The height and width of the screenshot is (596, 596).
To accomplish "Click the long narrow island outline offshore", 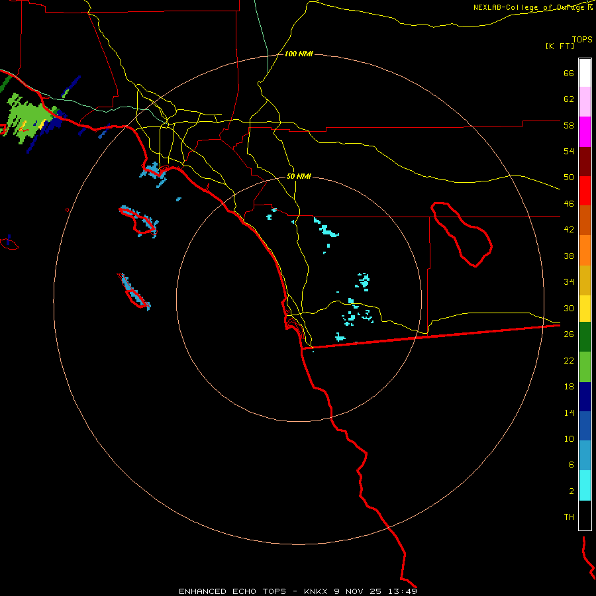I will coord(134,291).
